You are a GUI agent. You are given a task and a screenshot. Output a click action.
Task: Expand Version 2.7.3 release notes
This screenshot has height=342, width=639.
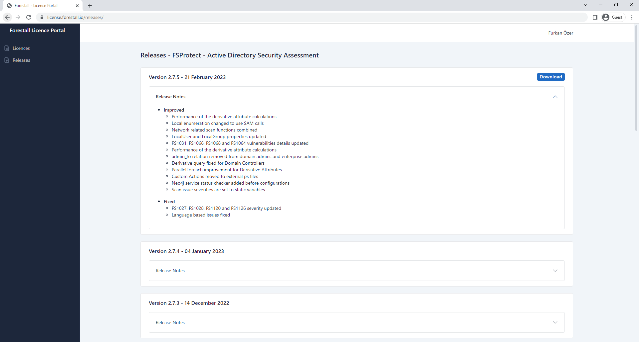pos(555,322)
